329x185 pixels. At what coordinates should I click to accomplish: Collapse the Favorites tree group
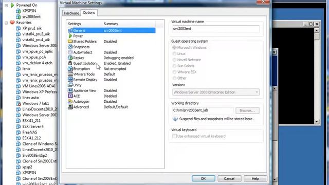click(6, 23)
